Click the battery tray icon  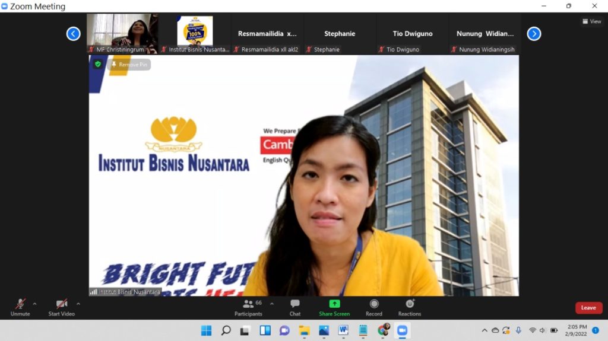tap(554, 330)
